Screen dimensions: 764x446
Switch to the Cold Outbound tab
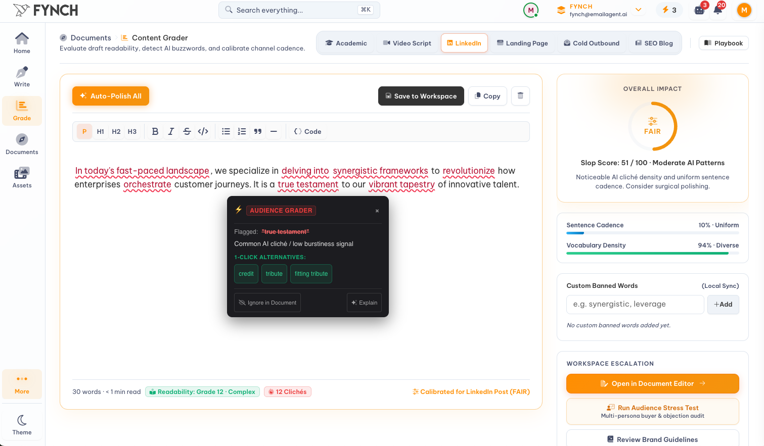[x=592, y=43]
